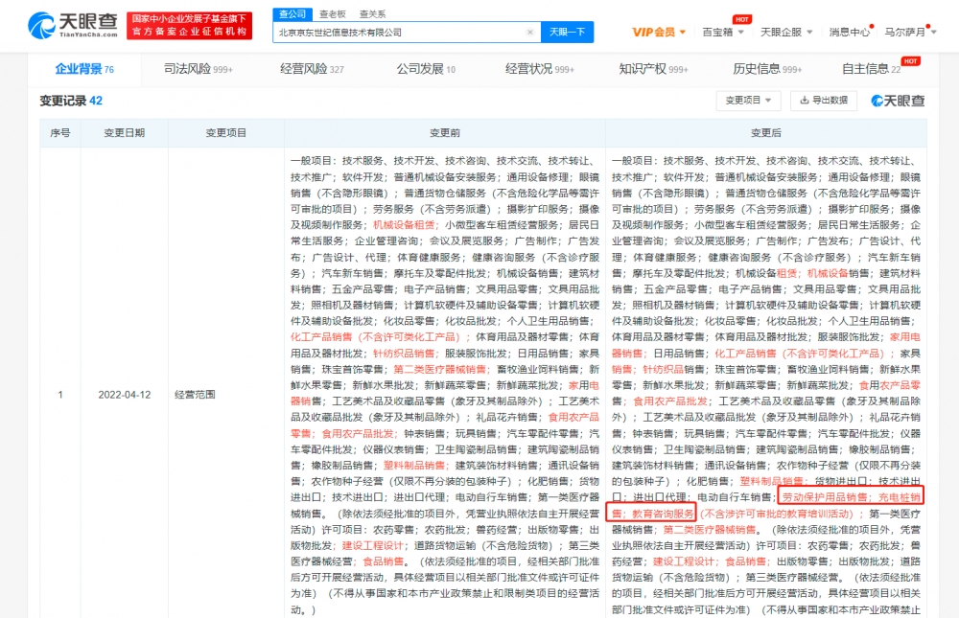
Task: Click the 序号 column header
Action: 59,132
